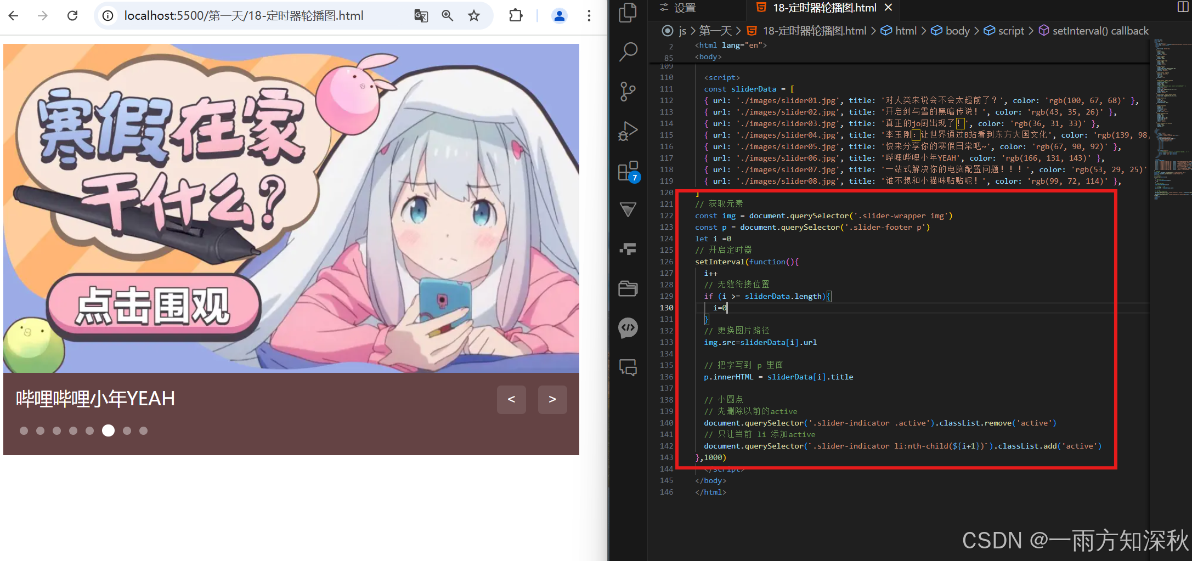Open the js breadcrumb folder
This screenshot has width=1192, height=561.
point(682,31)
